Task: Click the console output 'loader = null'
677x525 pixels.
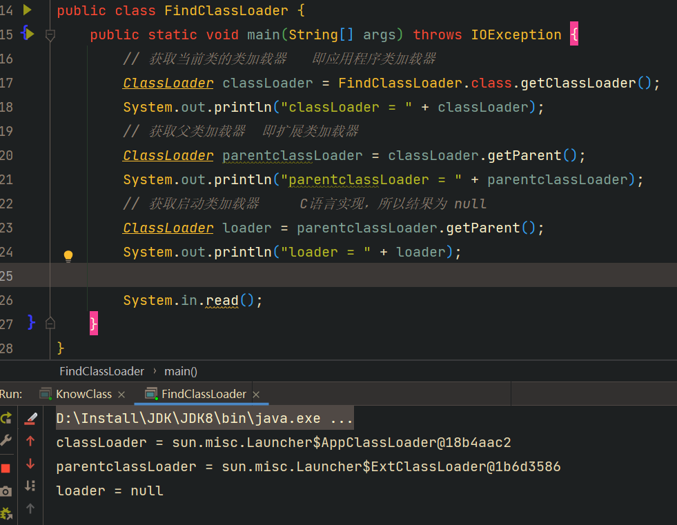Action: [110, 491]
